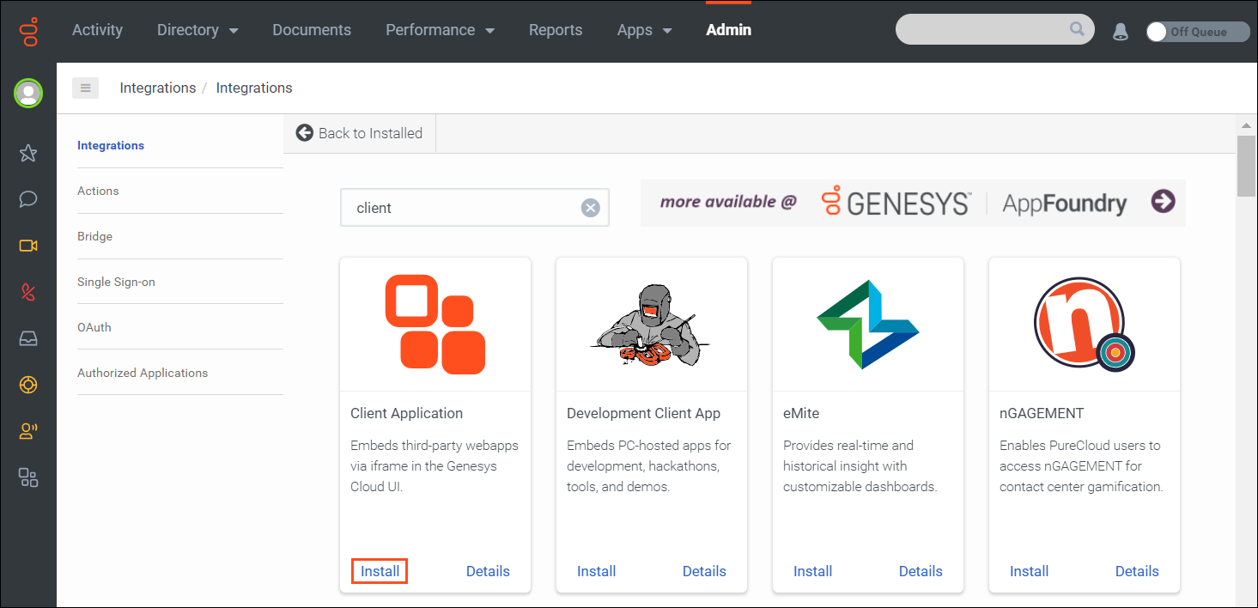Viewport: 1258px width, 608px height.
Task: Open the Genesys AppFoundry banner
Action: (x=913, y=203)
